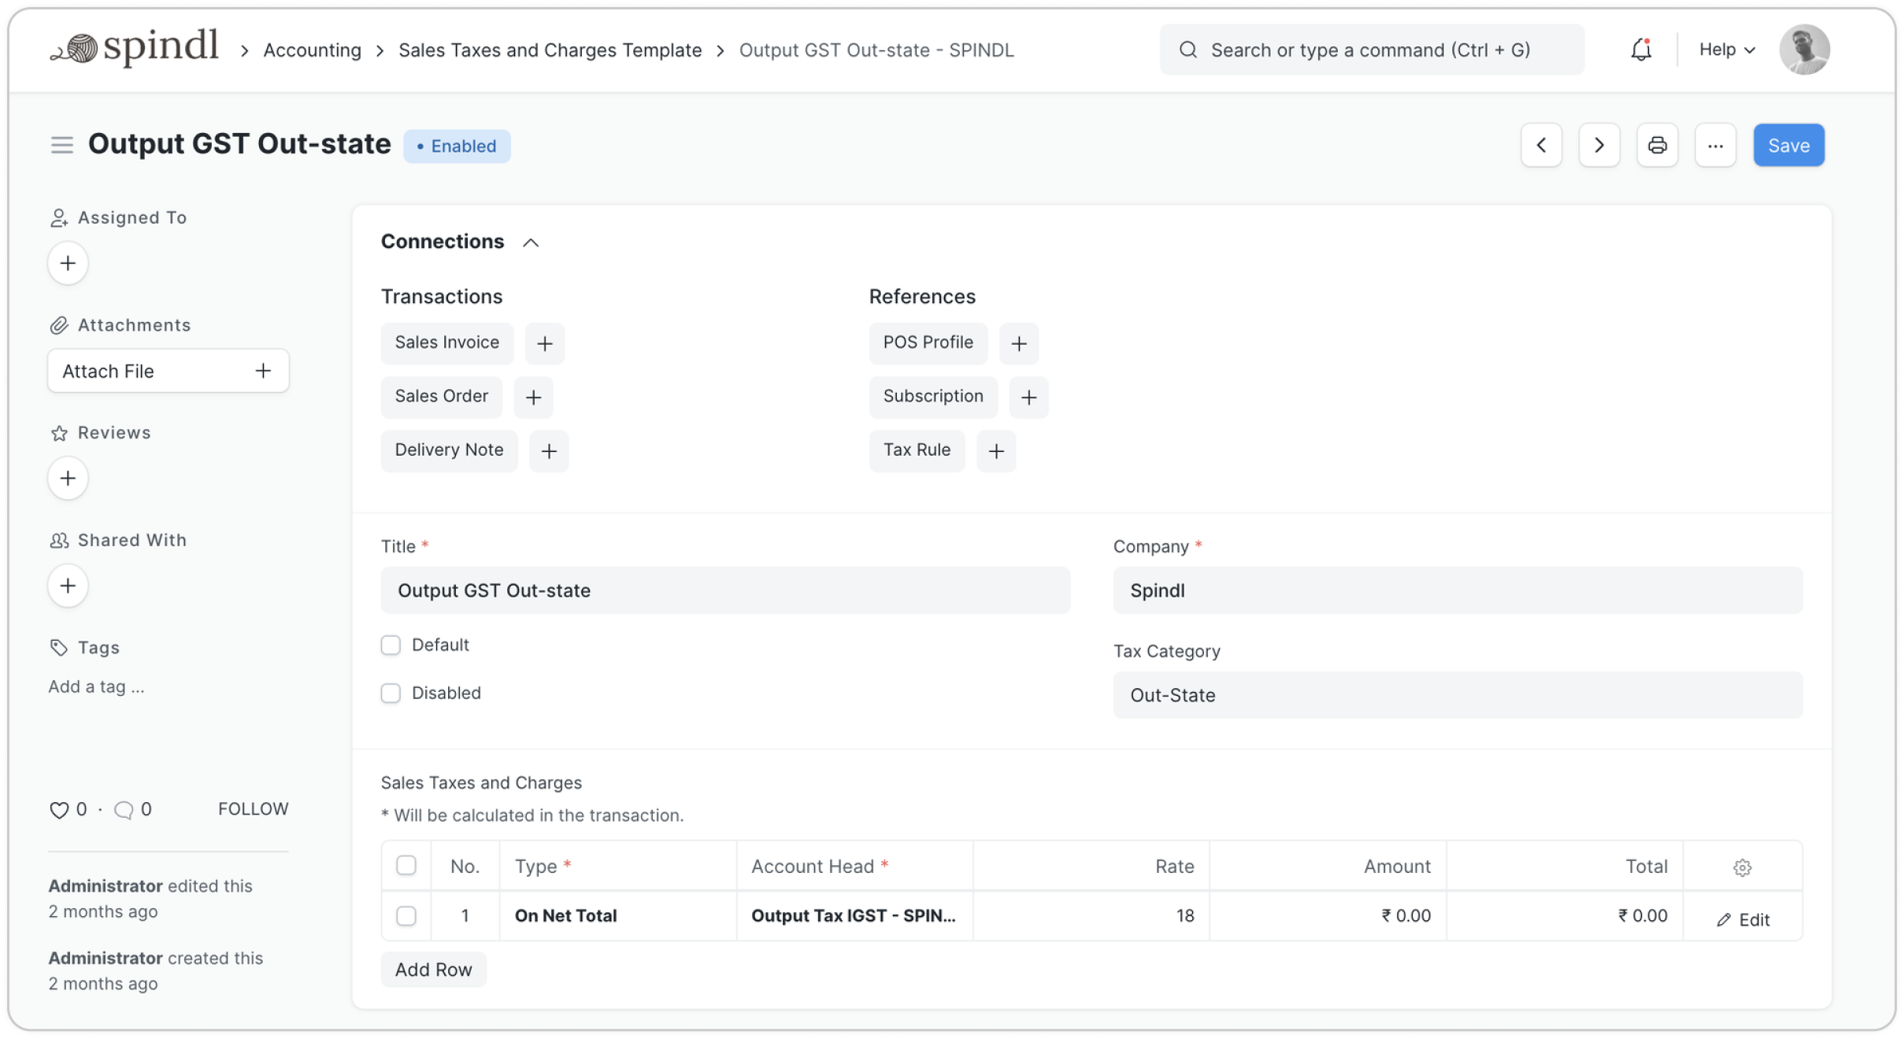Screen dimensions: 1904x1039
Task: Click Output Tax IGST account head cell
Action: tap(854, 915)
